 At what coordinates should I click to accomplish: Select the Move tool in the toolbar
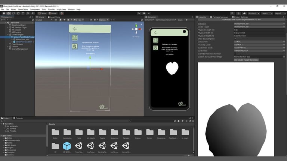click(9, 13)
